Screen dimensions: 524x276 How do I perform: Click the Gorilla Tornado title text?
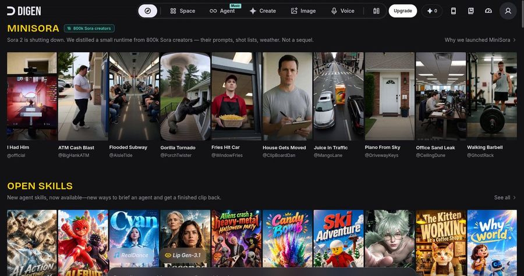click(x=178, y=148)
